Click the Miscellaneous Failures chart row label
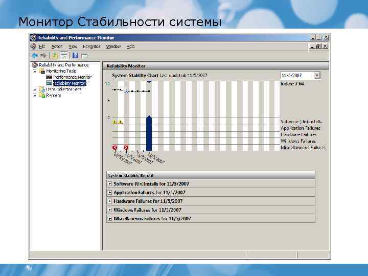Image resolution: width=368 pixels, height=276 pixels. (303, 147)
